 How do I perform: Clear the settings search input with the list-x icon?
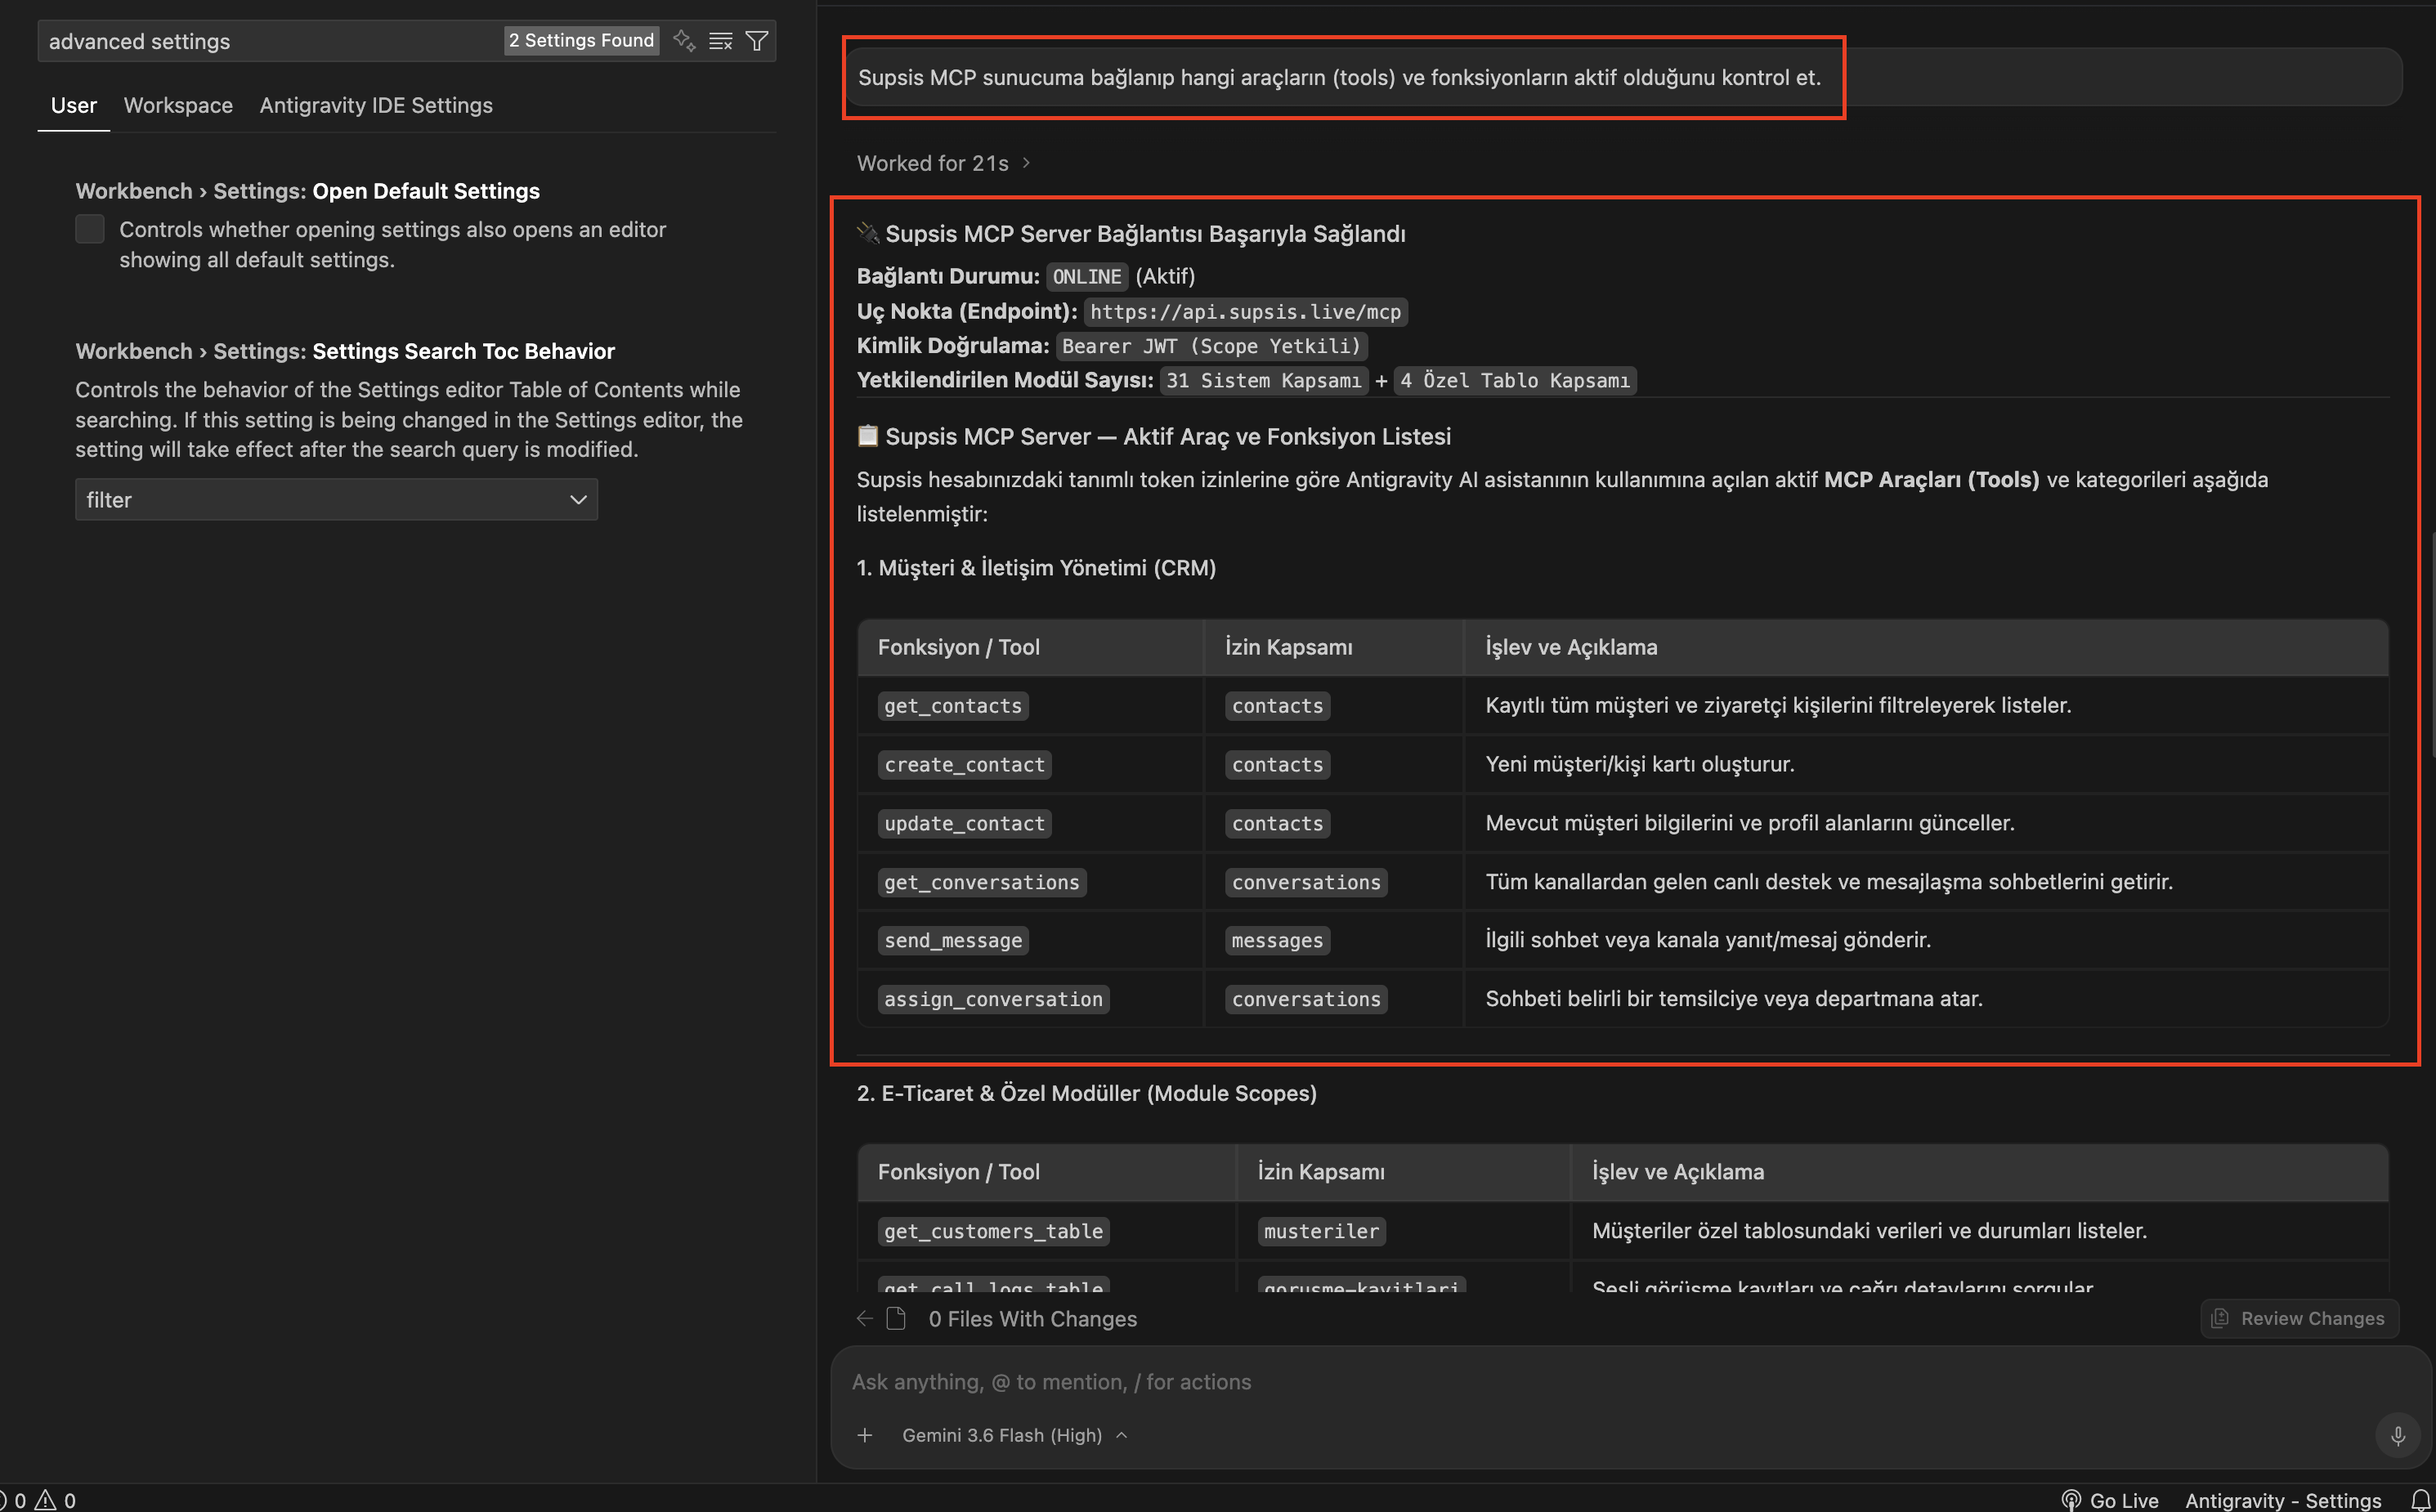pos(720,40)
